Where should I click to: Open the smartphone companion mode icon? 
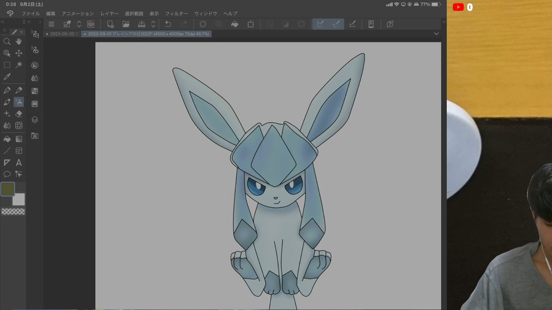pos(371,24)
